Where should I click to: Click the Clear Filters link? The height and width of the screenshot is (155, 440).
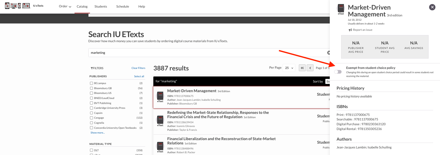(138, 68)
